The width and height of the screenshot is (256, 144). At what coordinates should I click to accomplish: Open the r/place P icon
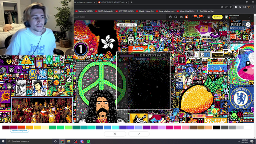186,17
